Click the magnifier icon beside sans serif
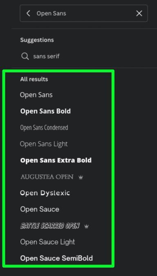The height and width of the screenshot is (276, 157). (x=25, y=56)
